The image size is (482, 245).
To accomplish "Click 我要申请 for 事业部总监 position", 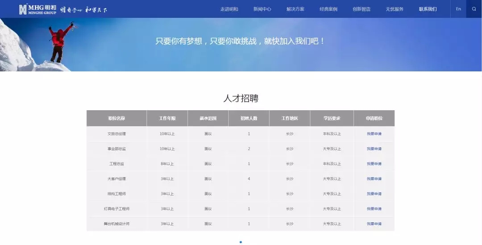I will point(374,149).
